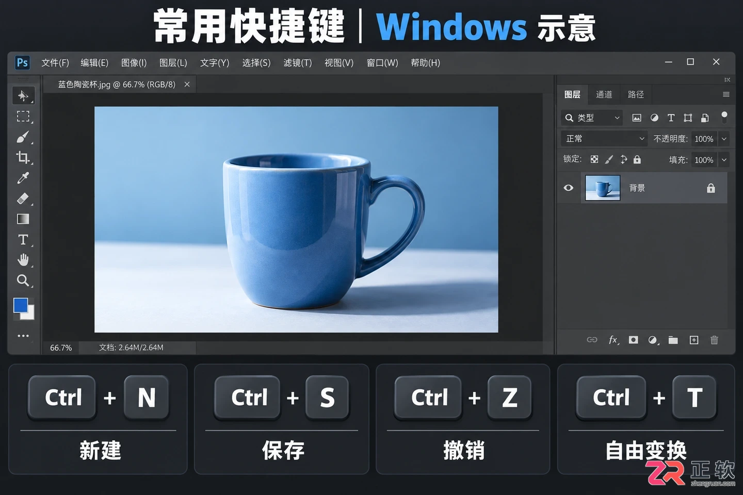Select the Crop tool
The width and height of the screenshot is (743, 495).
(23, 157)
